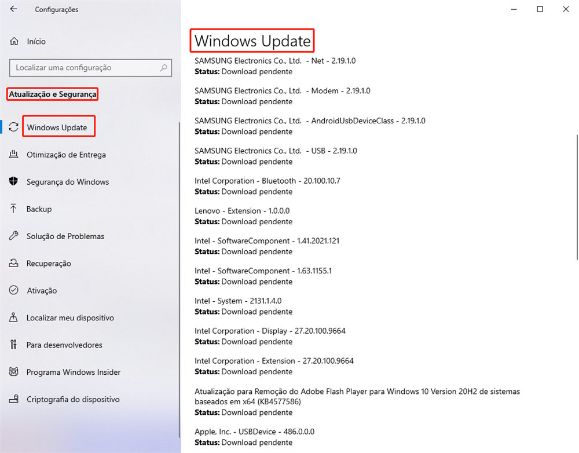The height and width of the screenshot is (453, 579).
Task: Open Para desenvolvedores settings
Action: tap(64, 345)
